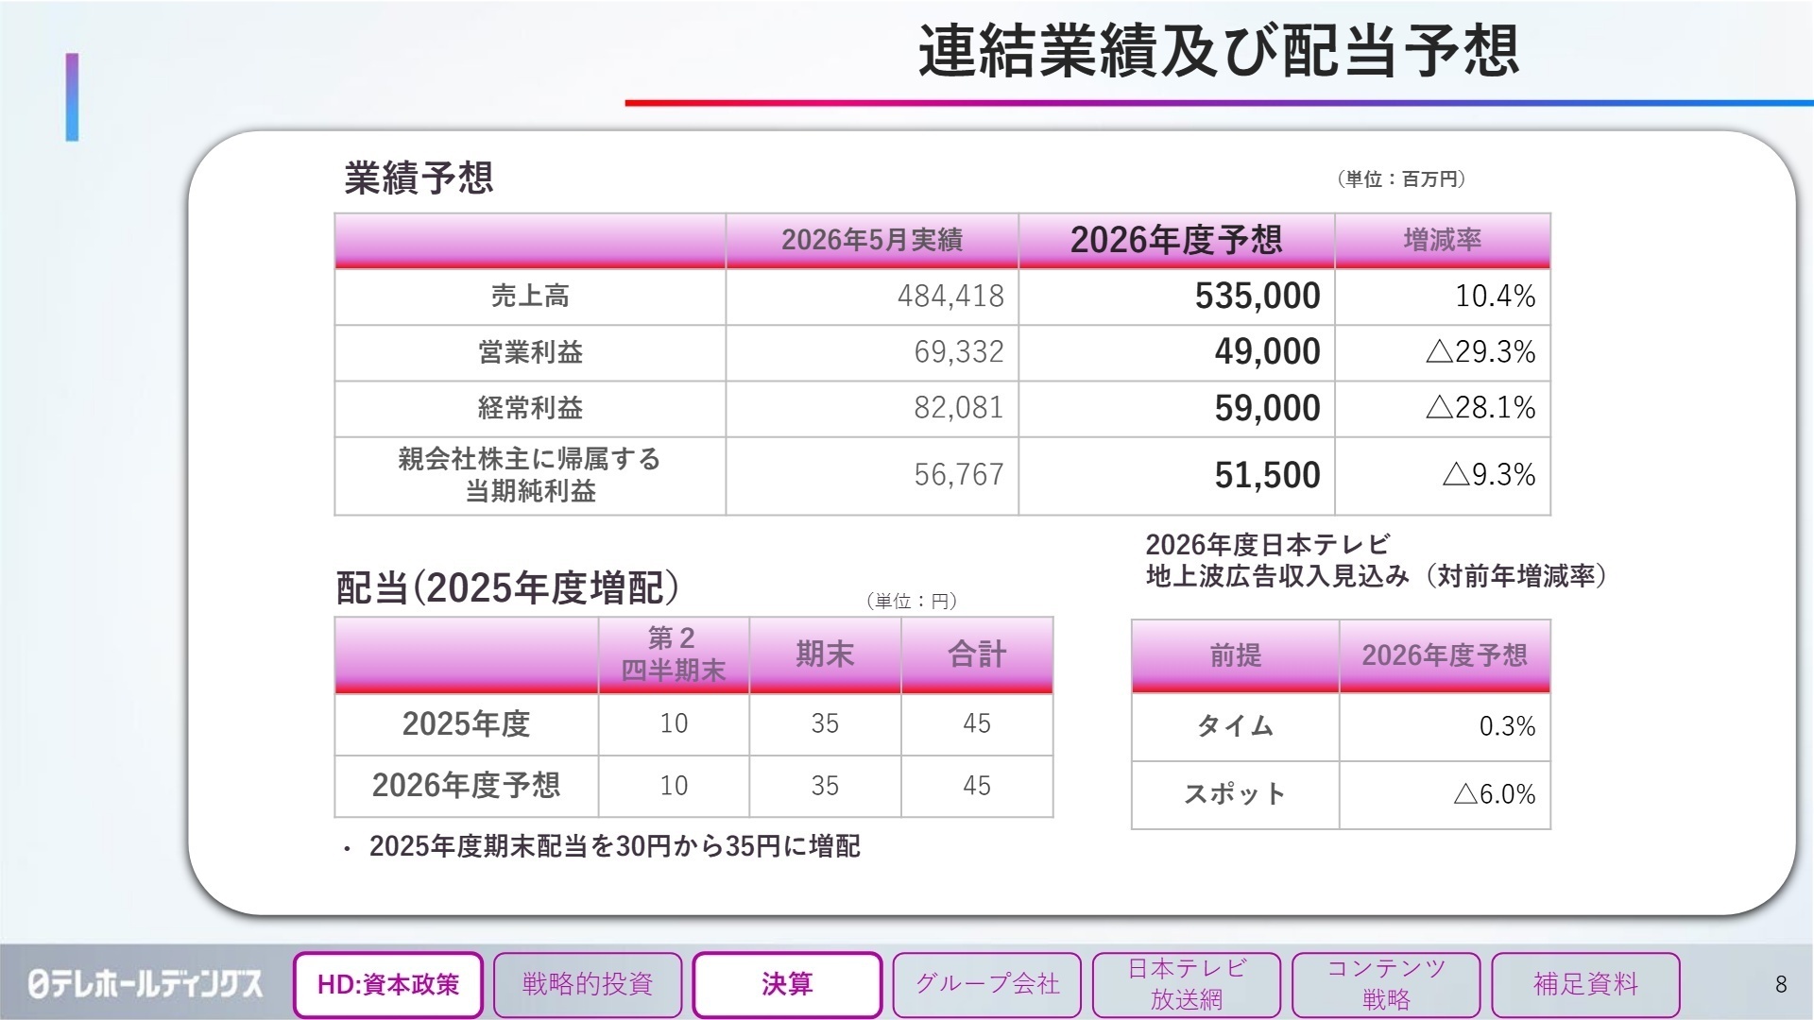Click the 親会社株主に帰属する当期純利益 label
The height and width of the screenshot is (1020, 1814).
530,475
